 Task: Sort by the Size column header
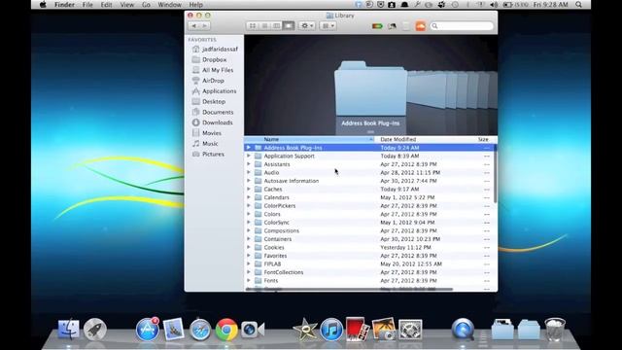(x=484, y=140)
